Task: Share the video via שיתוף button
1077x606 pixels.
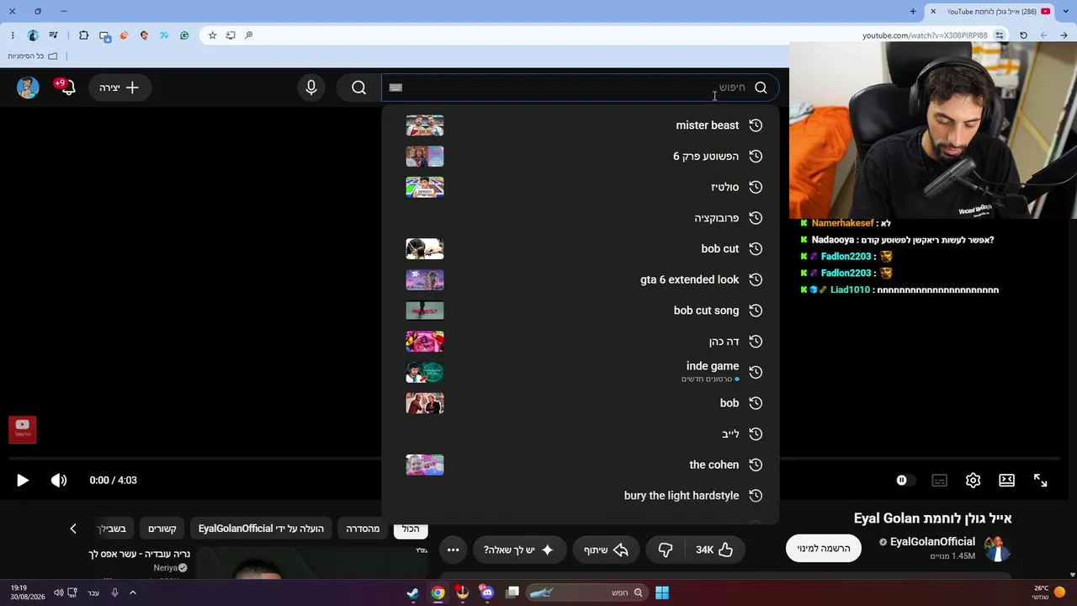Action: (607, 550)
